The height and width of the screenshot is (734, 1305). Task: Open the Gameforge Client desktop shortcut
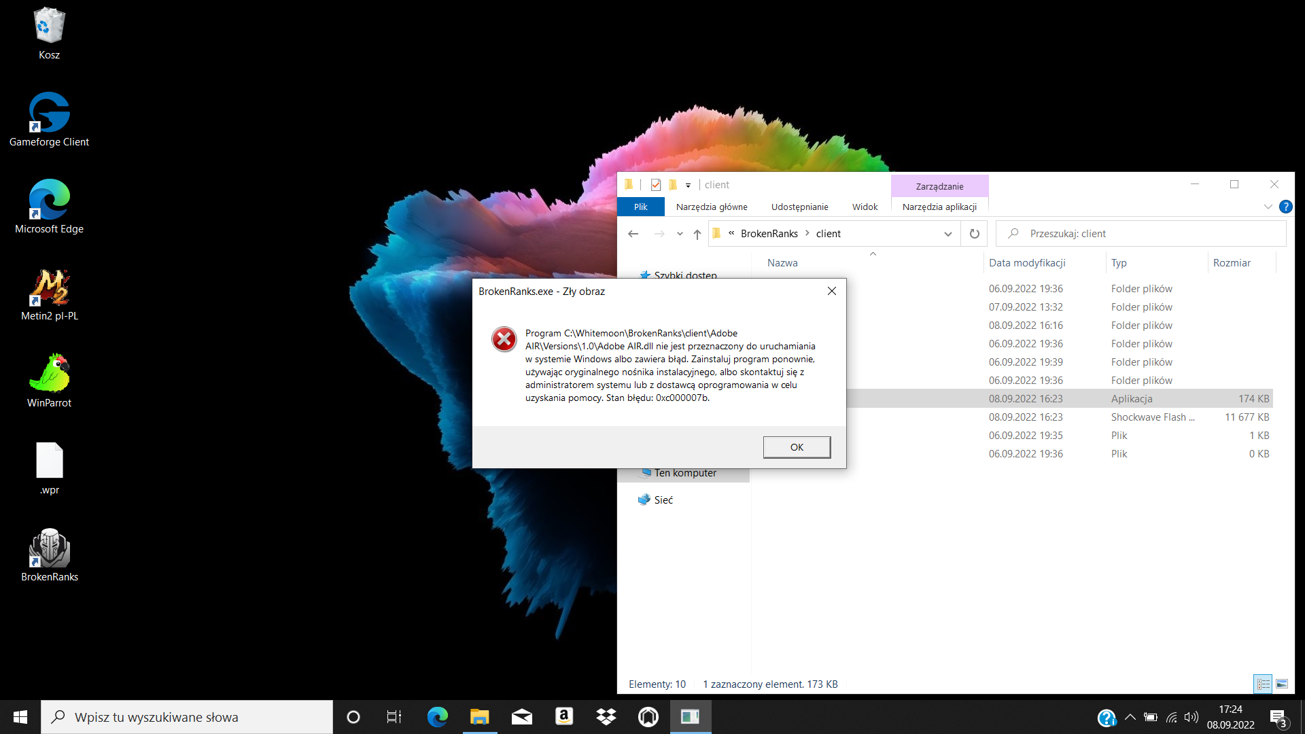pos(49,120)
